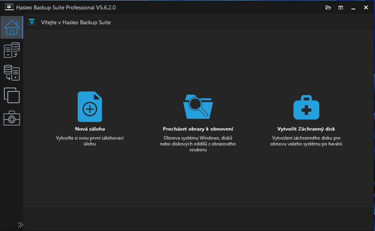Click the "Vítejte v Hasleo Backup Suite" heading
This screenshot has width=375, height=231.
(76, 22)
